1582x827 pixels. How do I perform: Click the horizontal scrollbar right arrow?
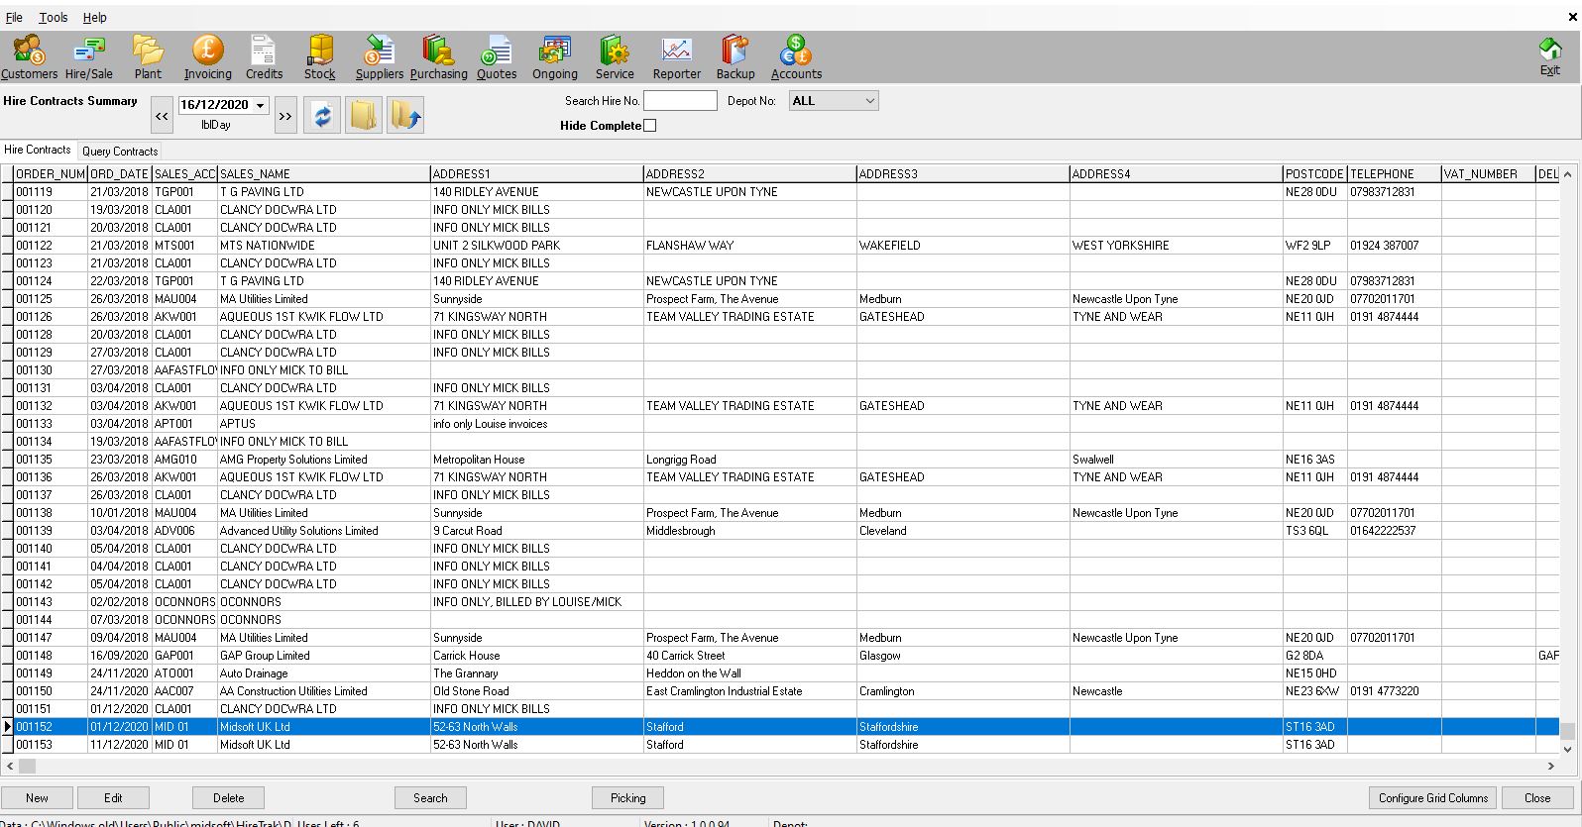pyautogui.click(x=1551, y=766)
